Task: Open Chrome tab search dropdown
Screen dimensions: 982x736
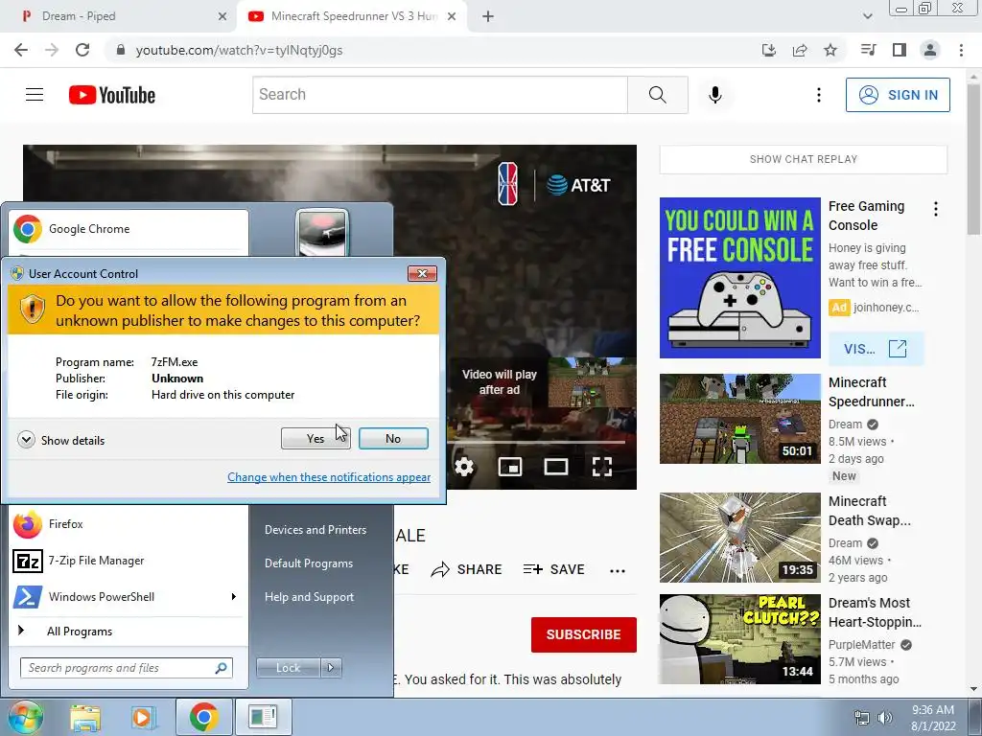Action: tap(867, 16)
